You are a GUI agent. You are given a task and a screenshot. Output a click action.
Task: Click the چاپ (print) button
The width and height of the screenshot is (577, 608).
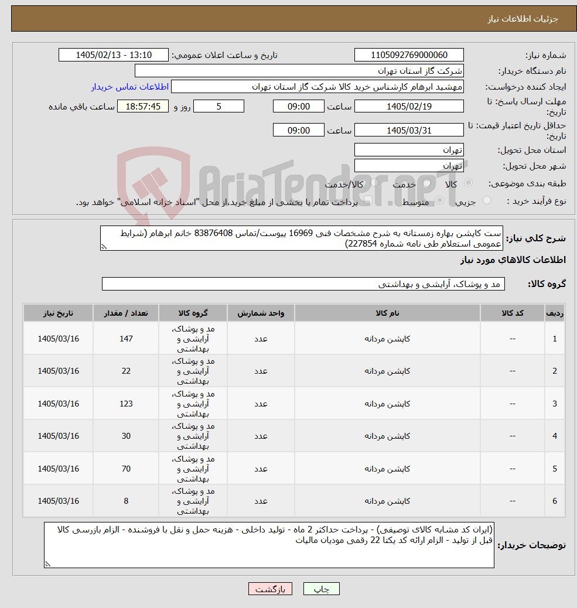[321, 589]
